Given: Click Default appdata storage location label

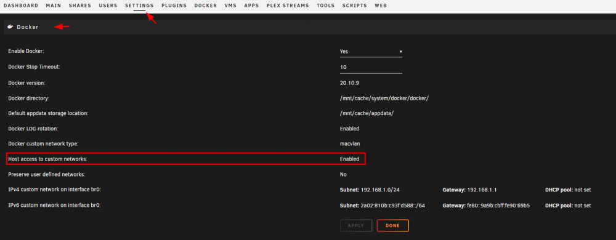Looking at the screenshot, I should pos(48,113).
